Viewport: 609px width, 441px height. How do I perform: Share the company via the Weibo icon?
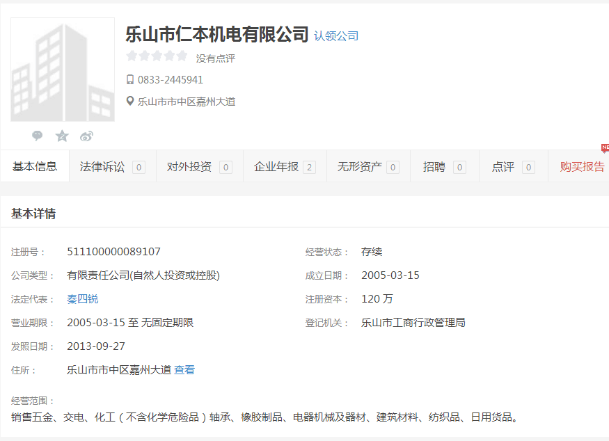[x=86, y=136]
